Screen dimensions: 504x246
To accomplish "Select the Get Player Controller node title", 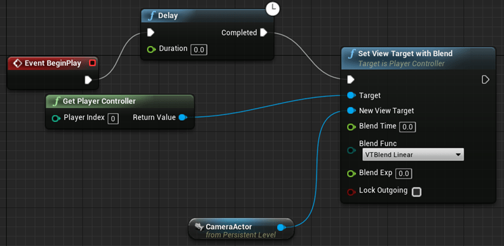I will (99, 101).
